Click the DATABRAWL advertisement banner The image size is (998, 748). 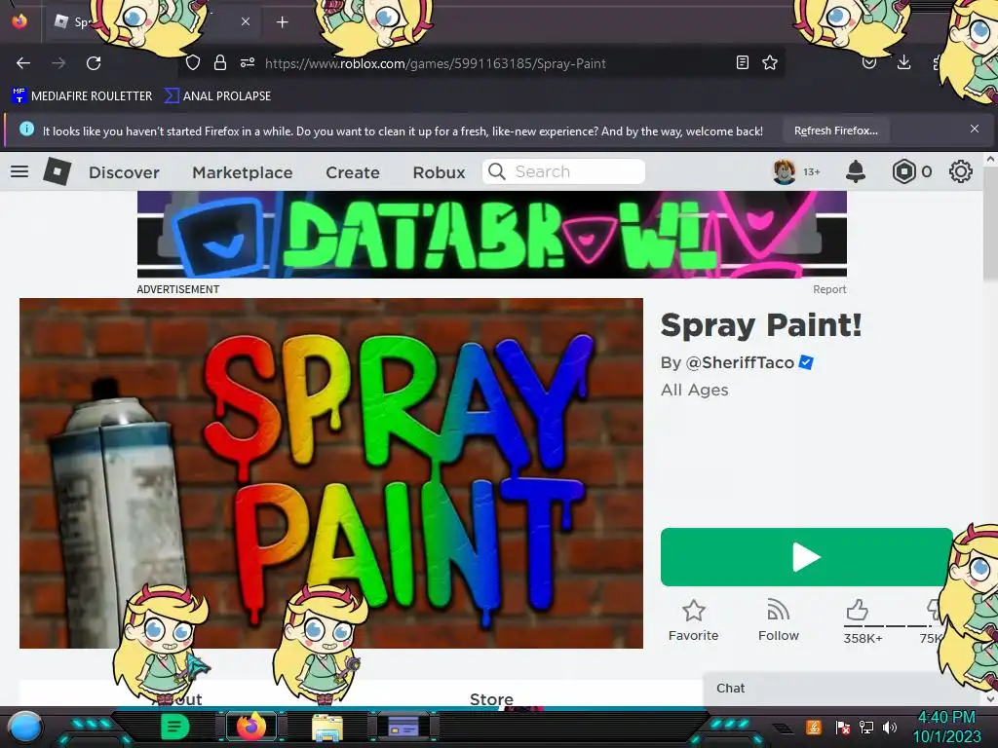point(492,235)
